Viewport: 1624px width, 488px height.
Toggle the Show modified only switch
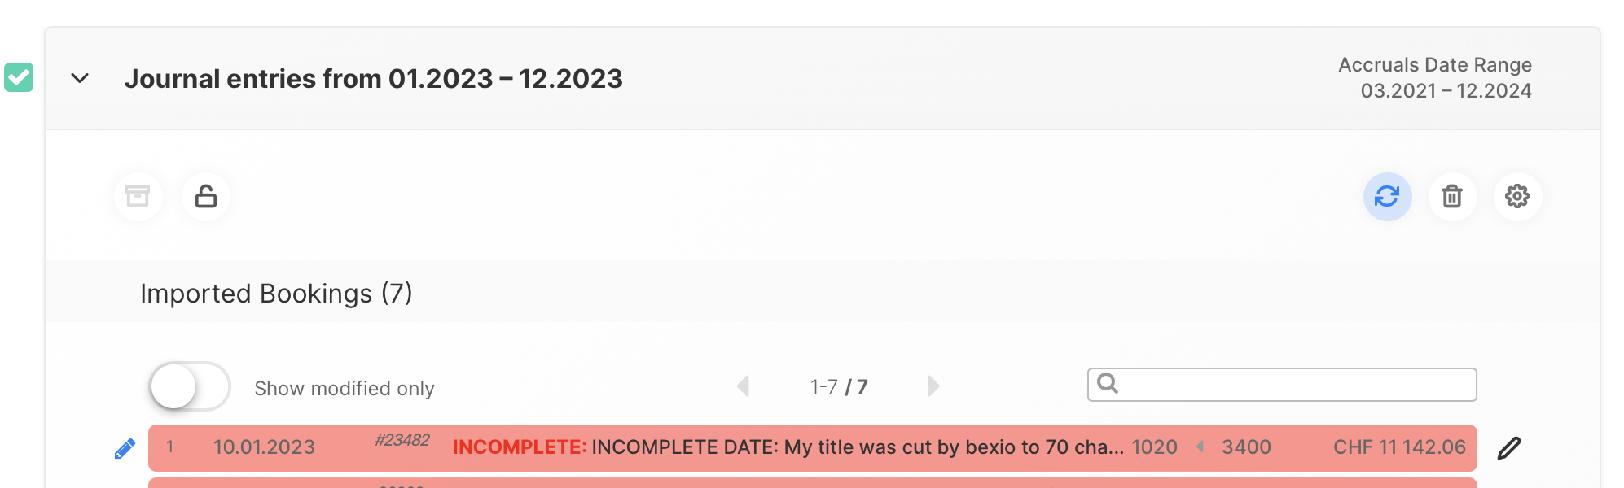click(190, 386)
